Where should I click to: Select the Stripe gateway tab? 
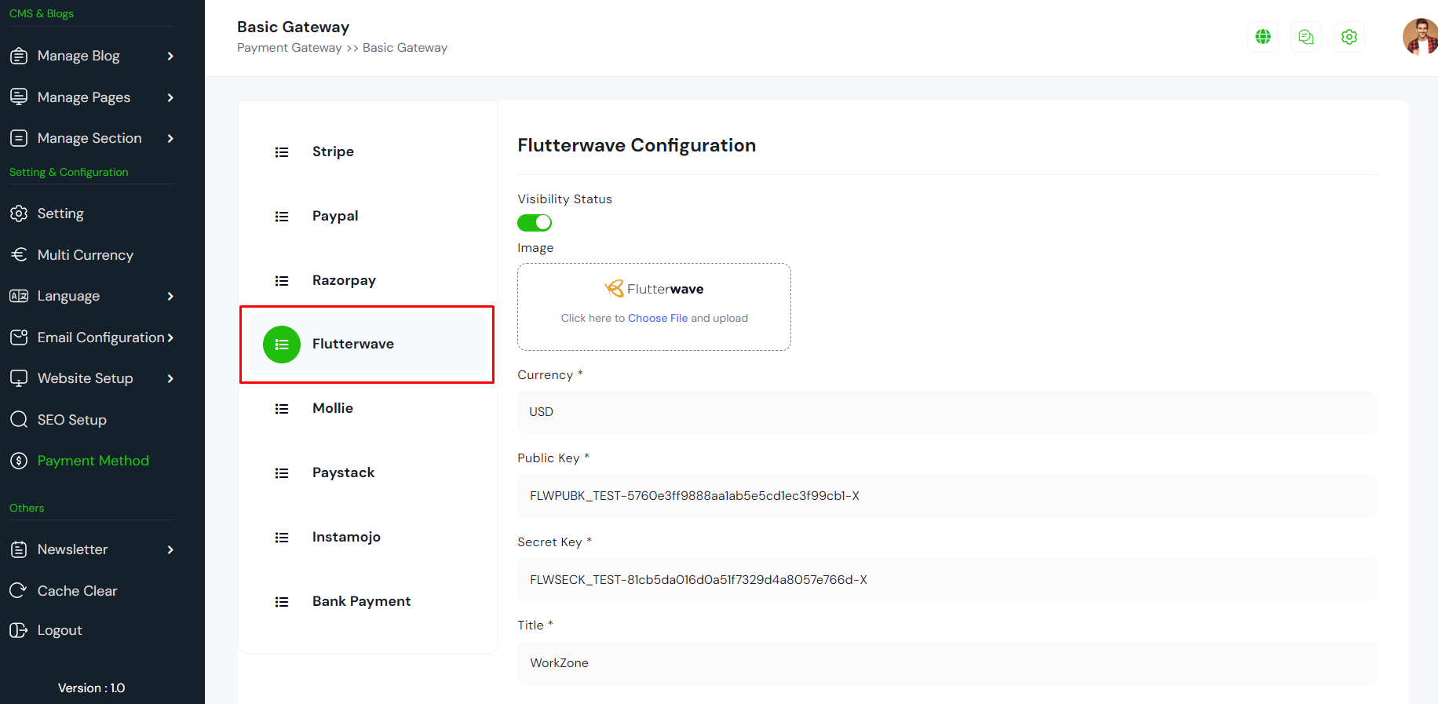coord(333,151)
